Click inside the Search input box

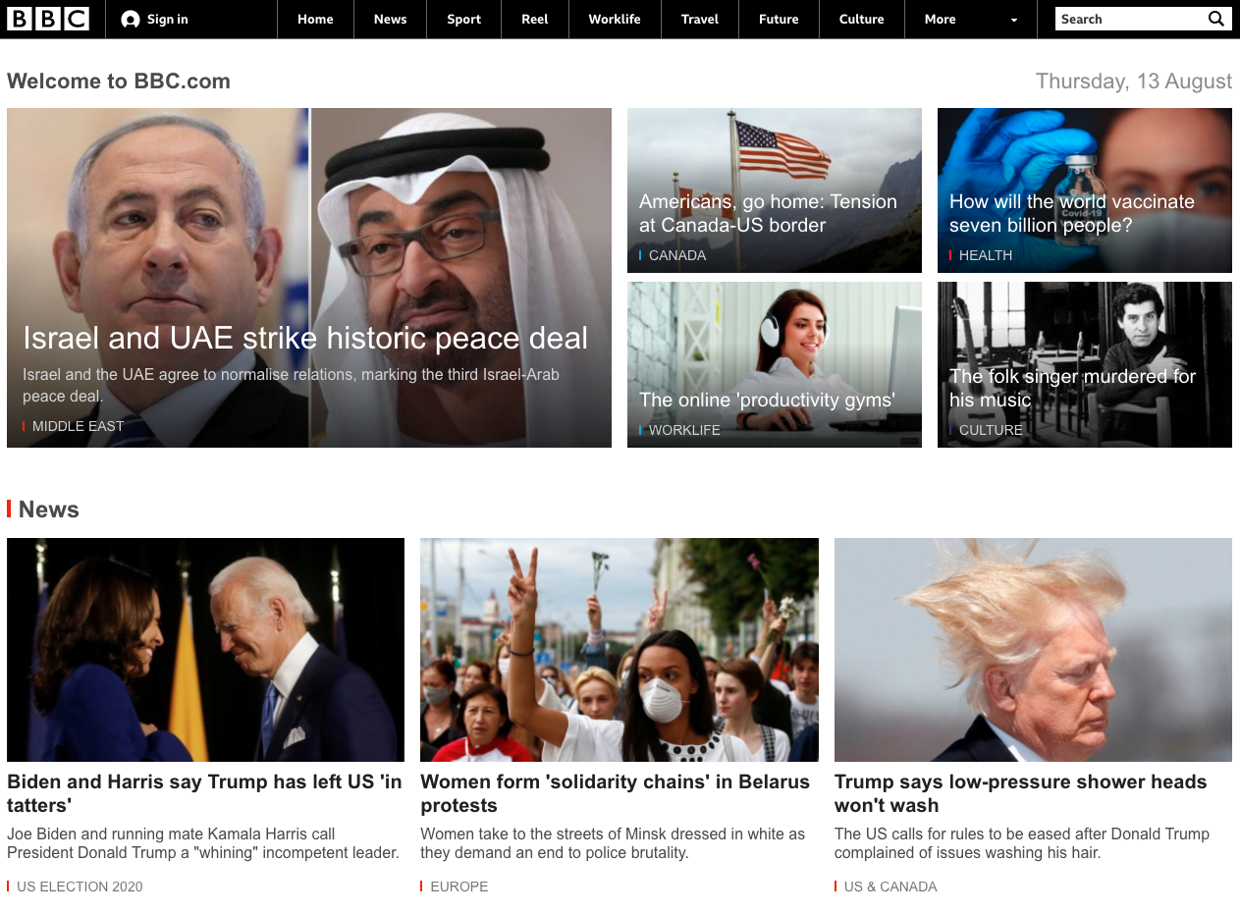coord(1129,18)
